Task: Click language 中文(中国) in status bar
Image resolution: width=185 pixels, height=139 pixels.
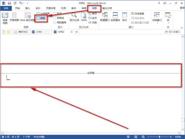Action: [39, 137]
